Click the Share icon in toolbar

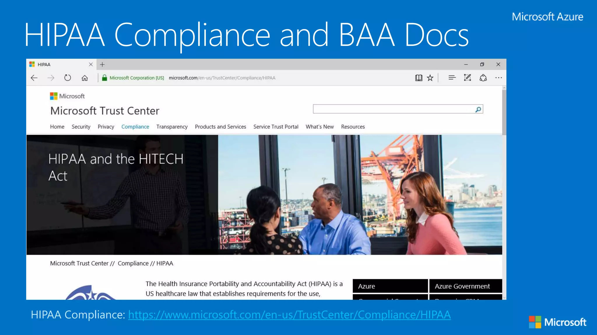[x=483, y=78]
